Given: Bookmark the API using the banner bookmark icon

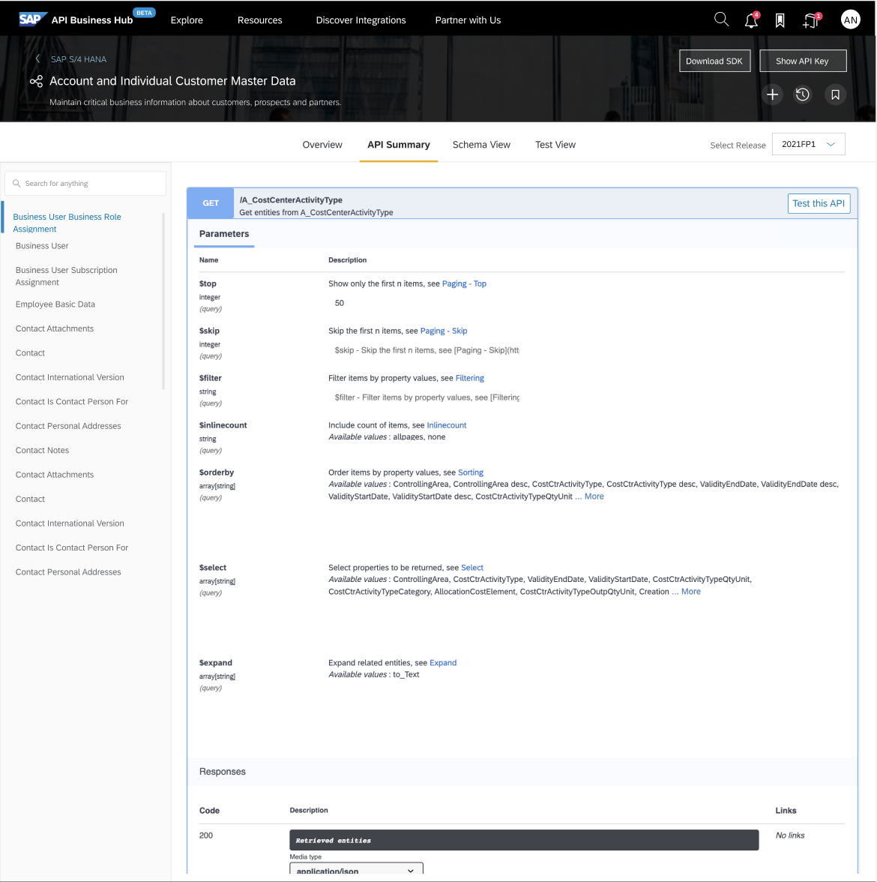Looking at the screenshot, I should (835, 94).
